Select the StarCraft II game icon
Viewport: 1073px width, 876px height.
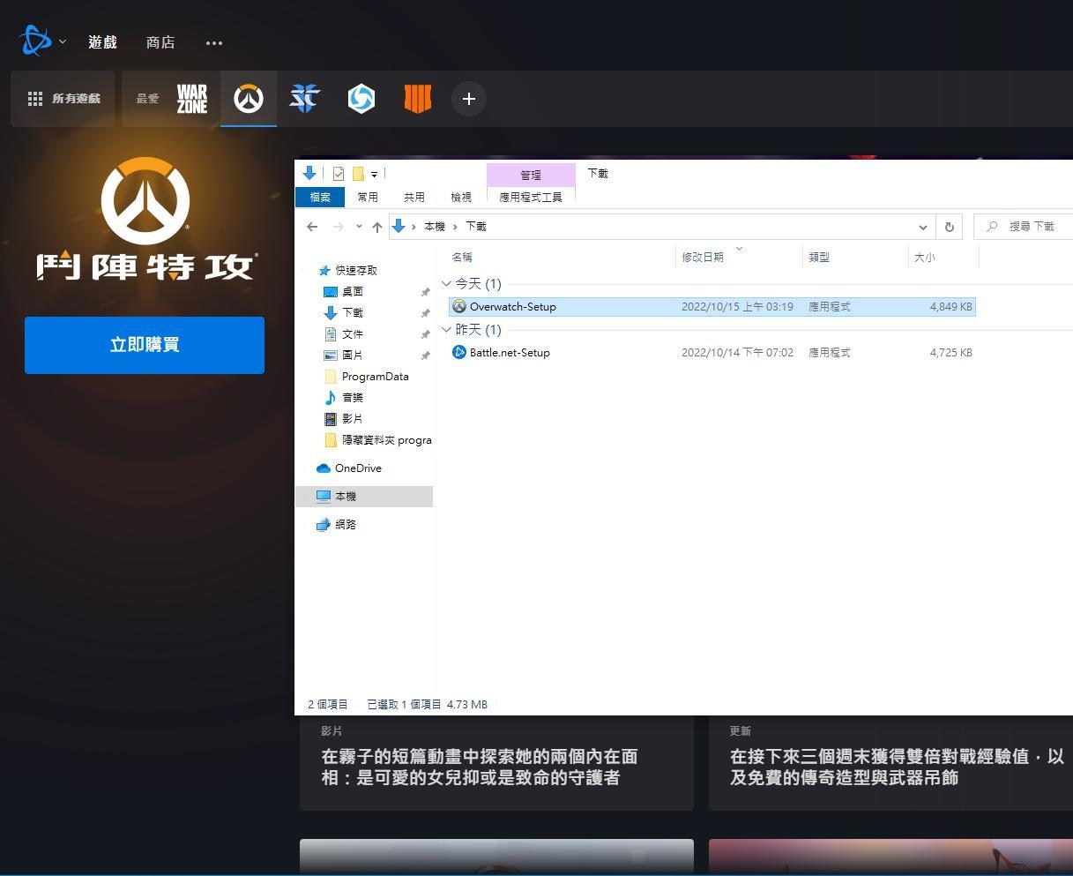tap(304, 99)
